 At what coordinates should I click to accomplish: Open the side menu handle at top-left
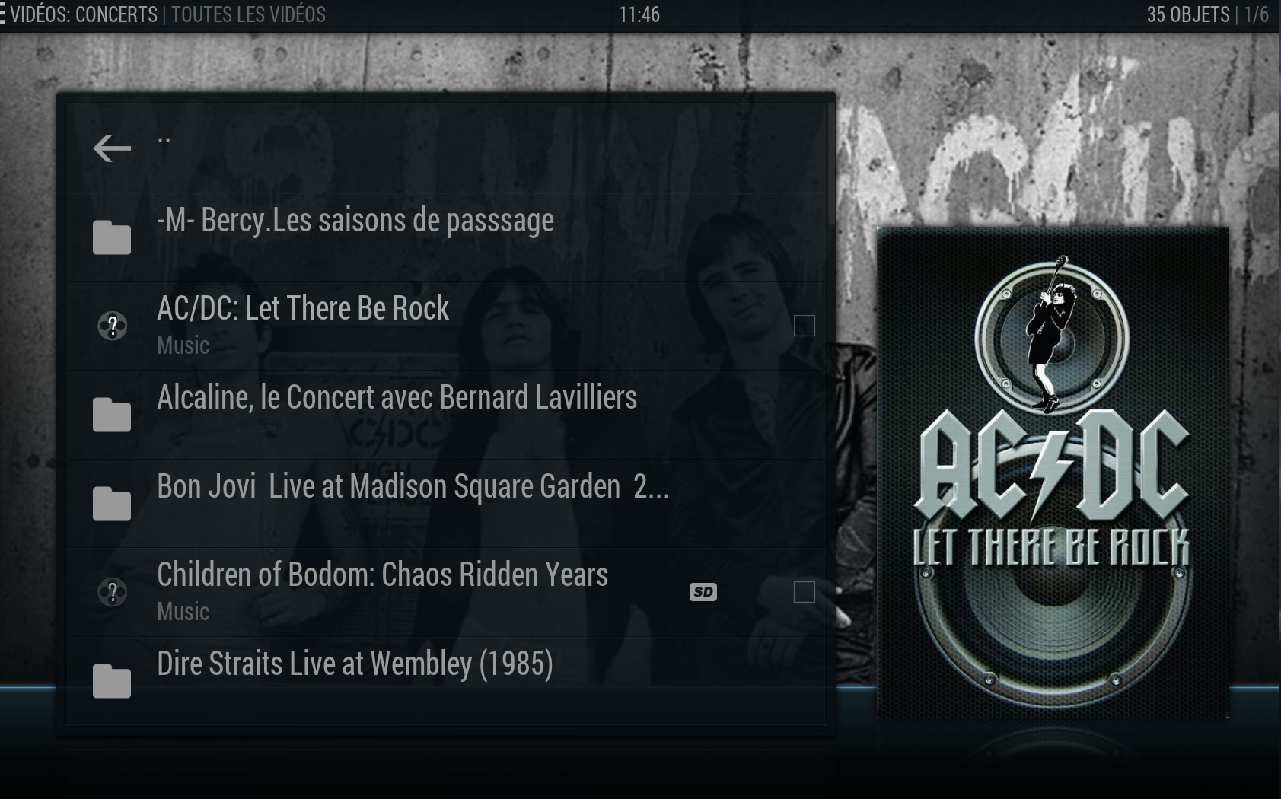click(3, 14)
